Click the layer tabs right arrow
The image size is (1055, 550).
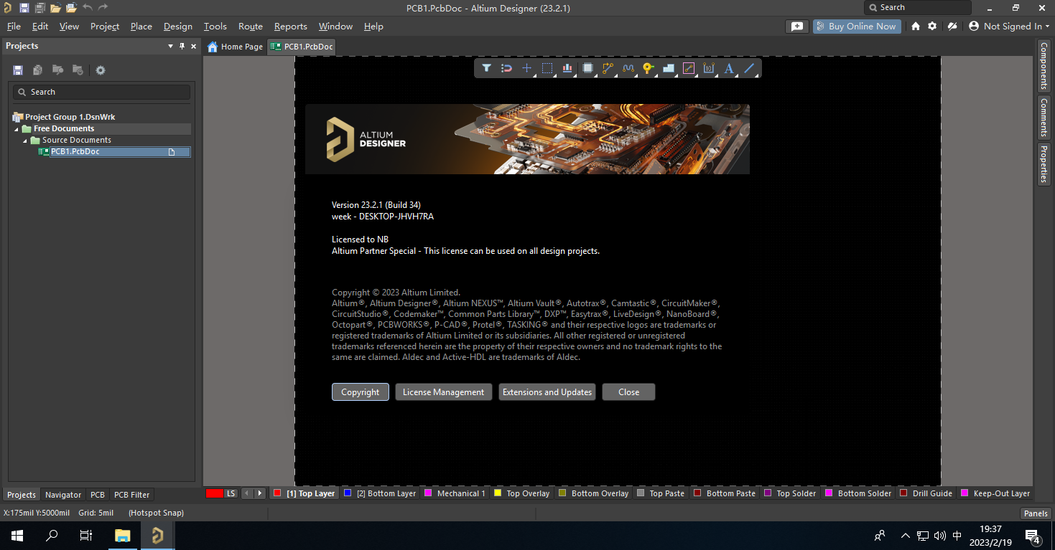coord(260,493)
